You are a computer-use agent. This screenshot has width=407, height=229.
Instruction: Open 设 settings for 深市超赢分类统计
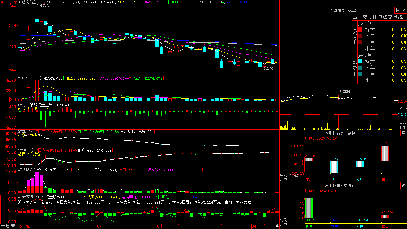tap(404, 185)
